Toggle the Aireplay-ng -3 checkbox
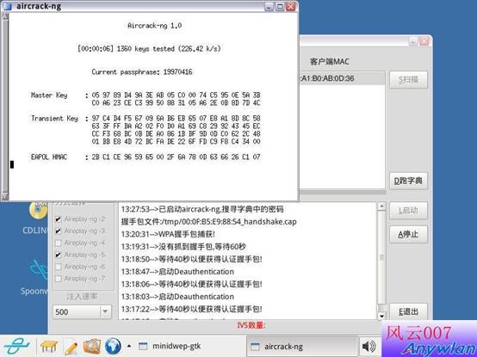This screenshot has height=357, width=477. coord(58,231)
